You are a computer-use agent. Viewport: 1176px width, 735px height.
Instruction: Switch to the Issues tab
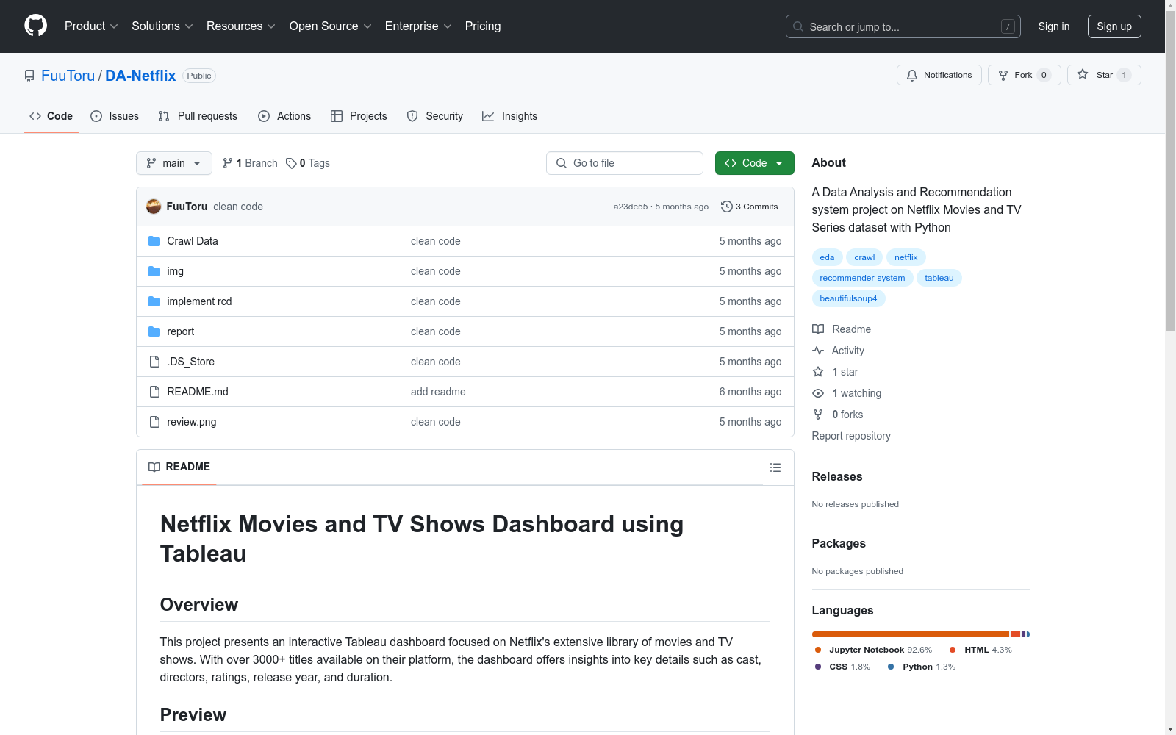115,116
